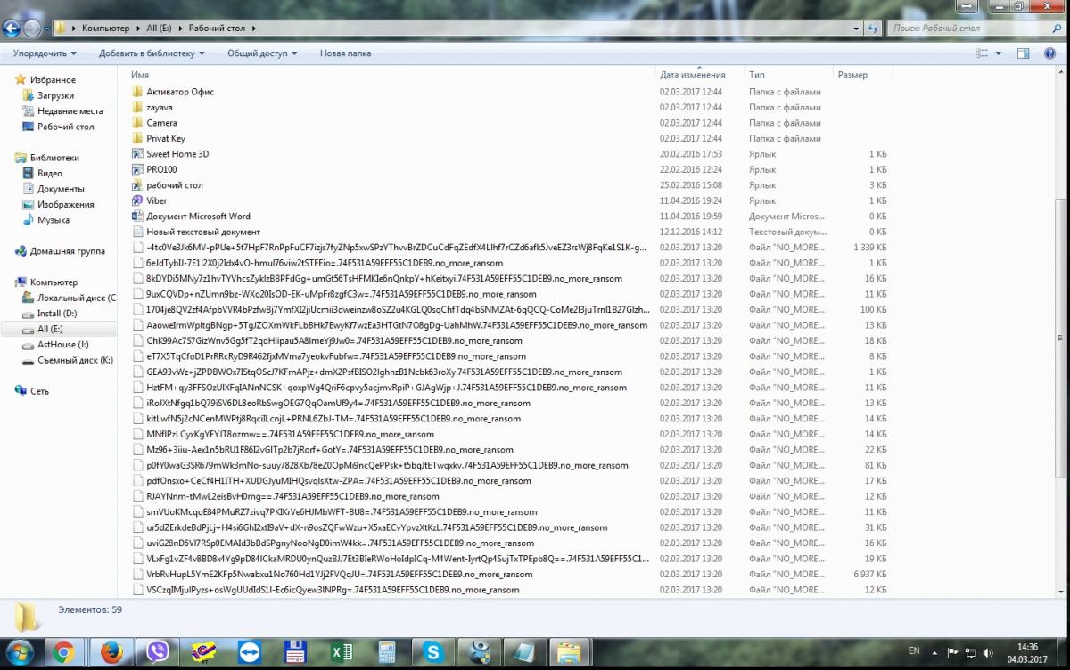Click All (E:) in the address breadcrumb

[x=160, y=29]
